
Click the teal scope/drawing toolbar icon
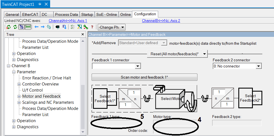click(x=79, y=27)
